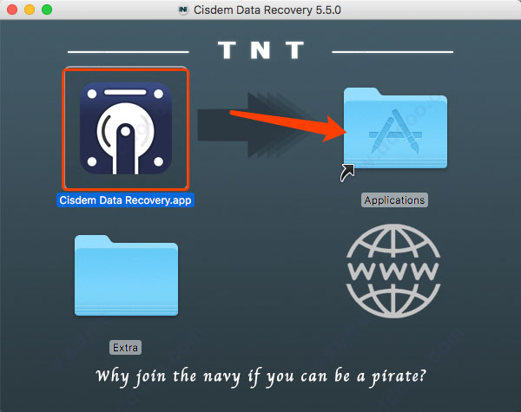
Task: Select the Cisdem Data Recovery app icon
Action: [126, 128]
